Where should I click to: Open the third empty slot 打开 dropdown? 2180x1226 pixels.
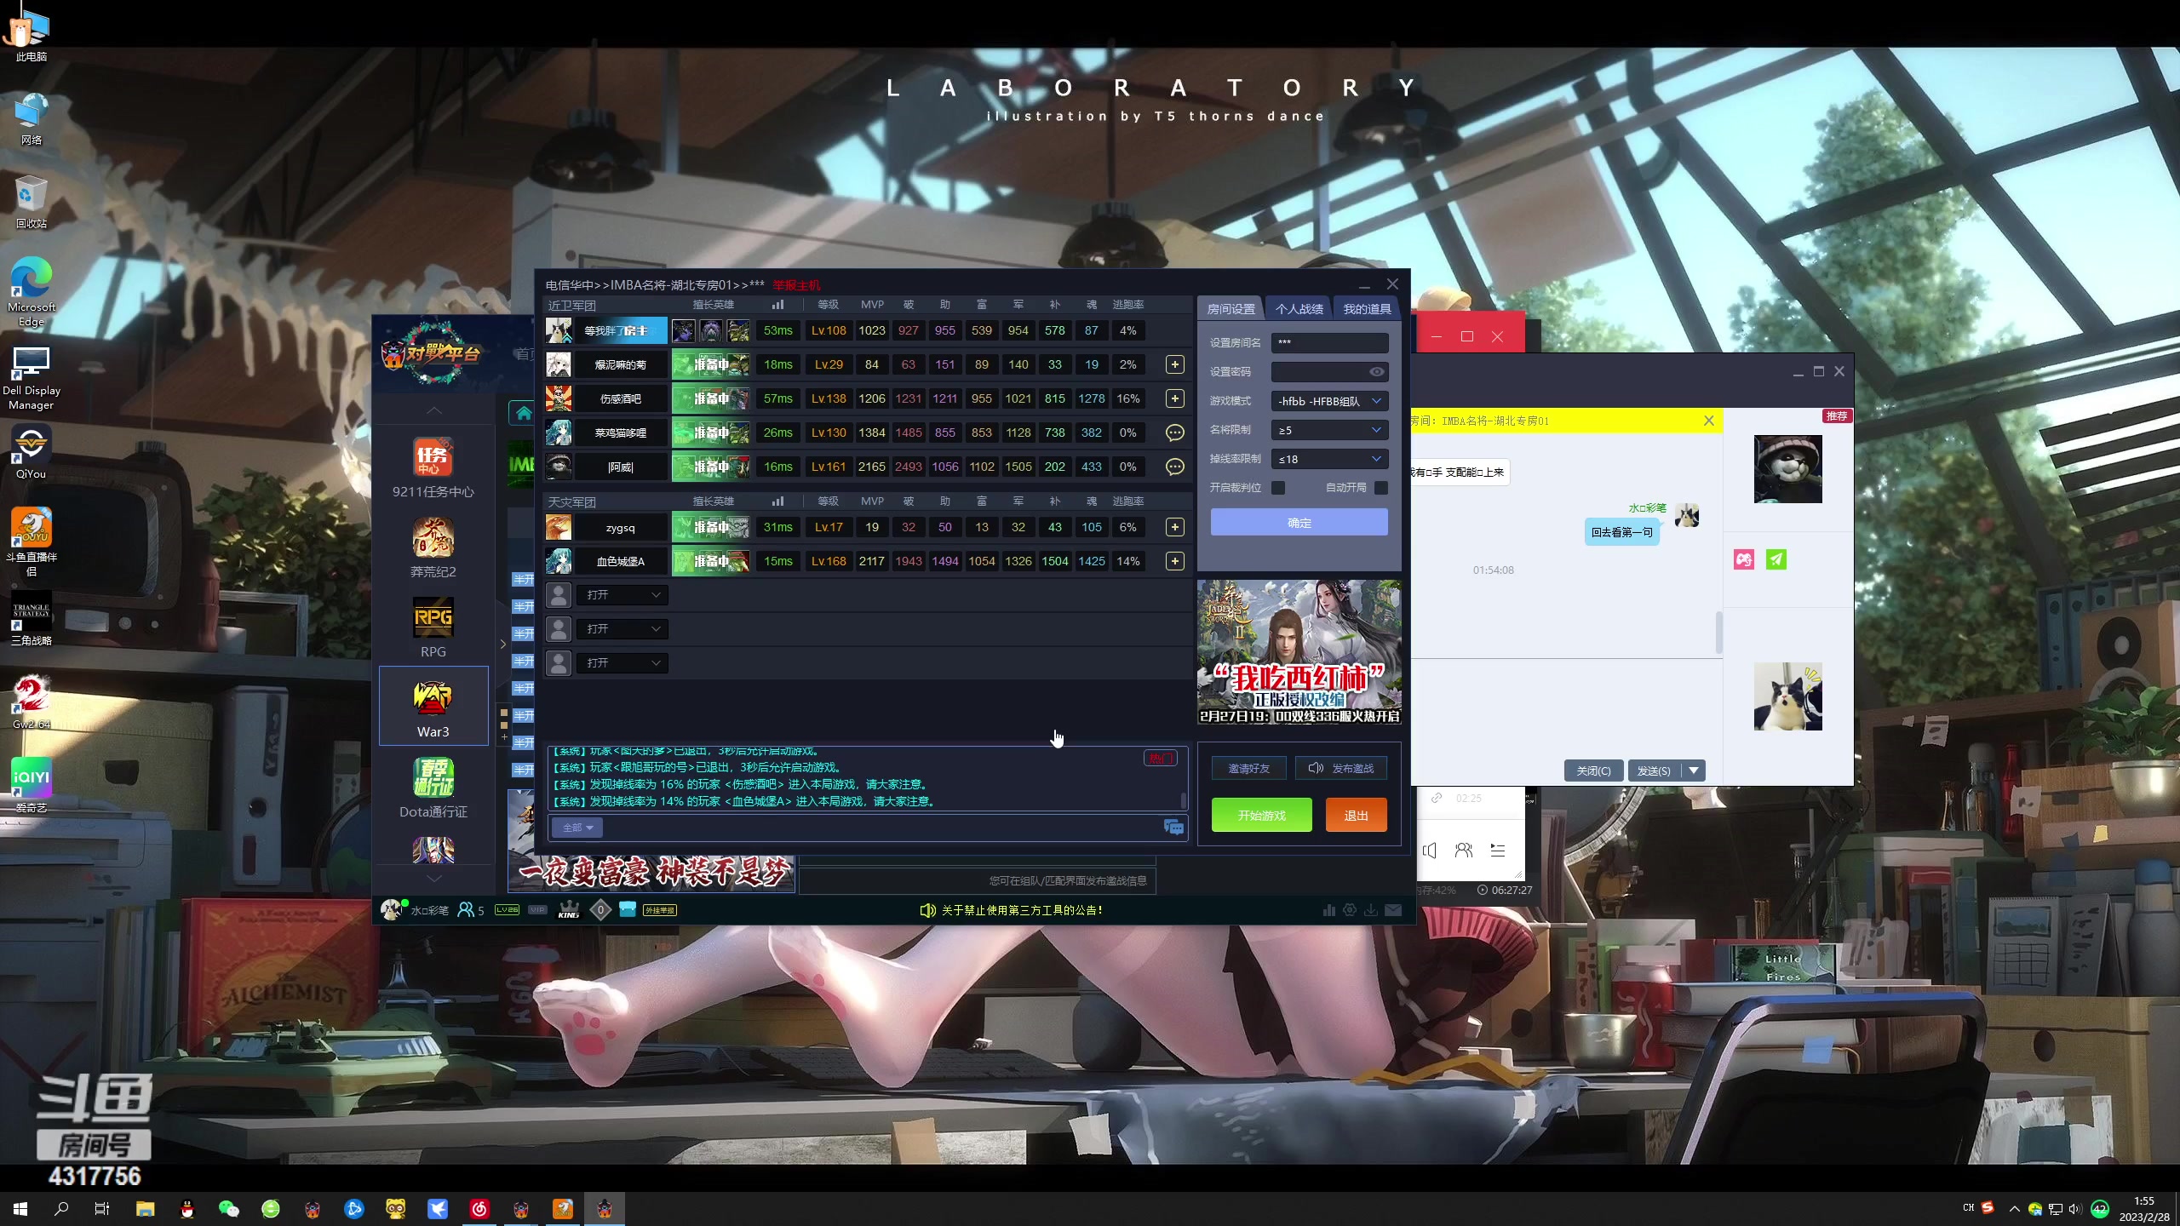click(x=622, y=662)
